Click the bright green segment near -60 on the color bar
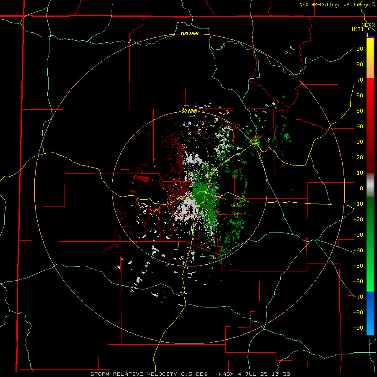Viewport: 377px width, 377px height. [370, 282]
